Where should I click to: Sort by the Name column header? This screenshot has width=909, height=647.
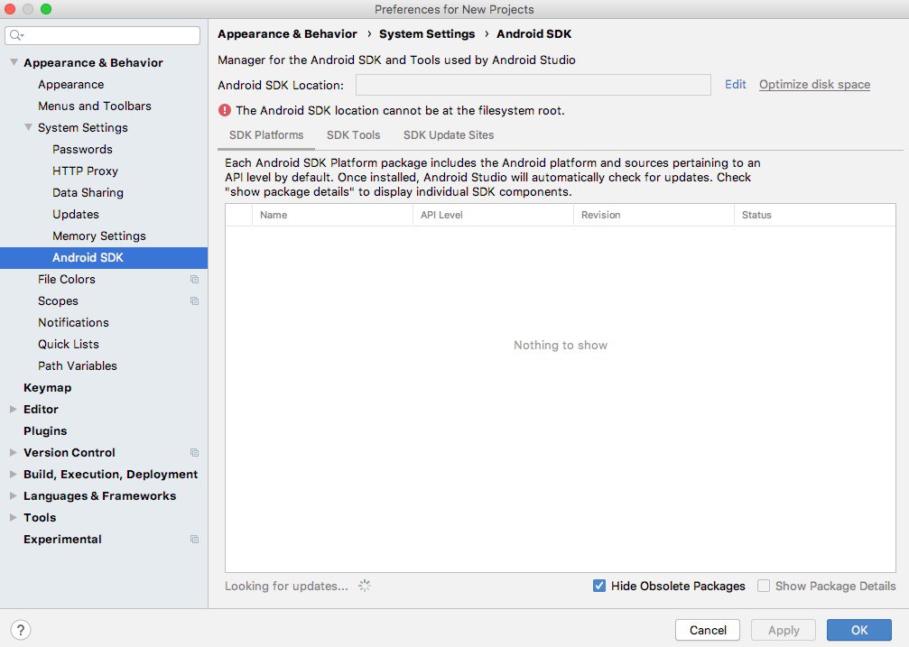333,215
